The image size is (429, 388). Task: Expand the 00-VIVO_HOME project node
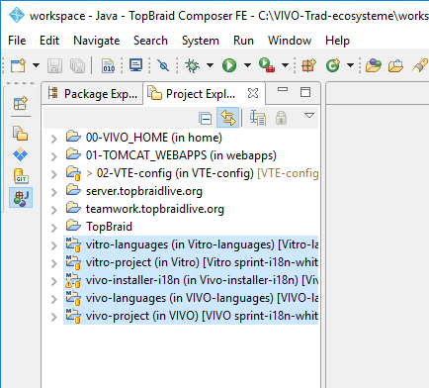[53, 139]
